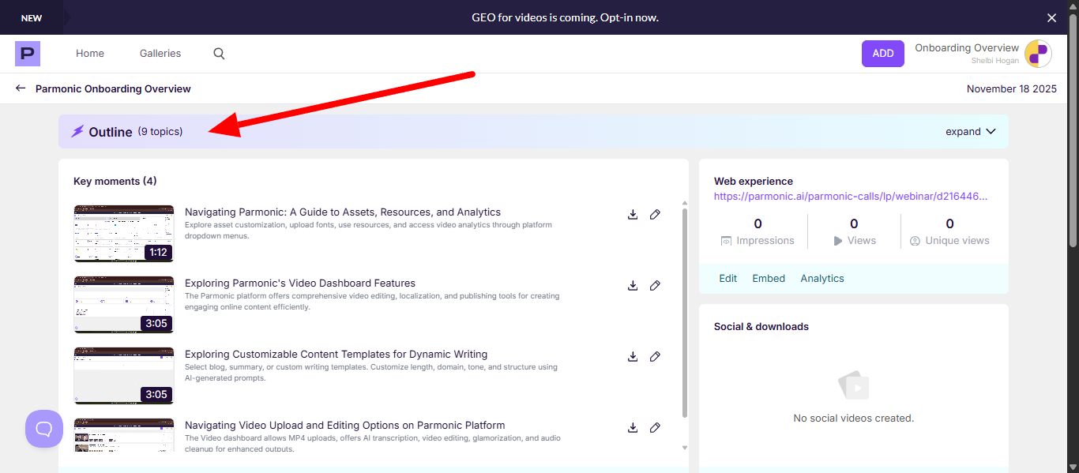Click the title "Navigating Parmonic: A Guide to Assets"
Viewport: 1079px width, 473px height.
pos(343,212)
